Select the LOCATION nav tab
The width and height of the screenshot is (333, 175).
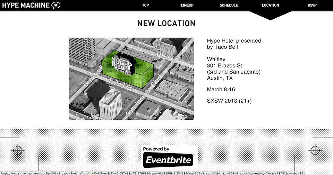click(270, 5)
